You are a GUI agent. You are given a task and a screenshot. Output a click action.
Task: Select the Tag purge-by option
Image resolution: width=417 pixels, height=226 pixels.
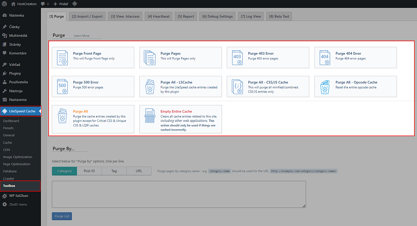(x=114, y=171)
